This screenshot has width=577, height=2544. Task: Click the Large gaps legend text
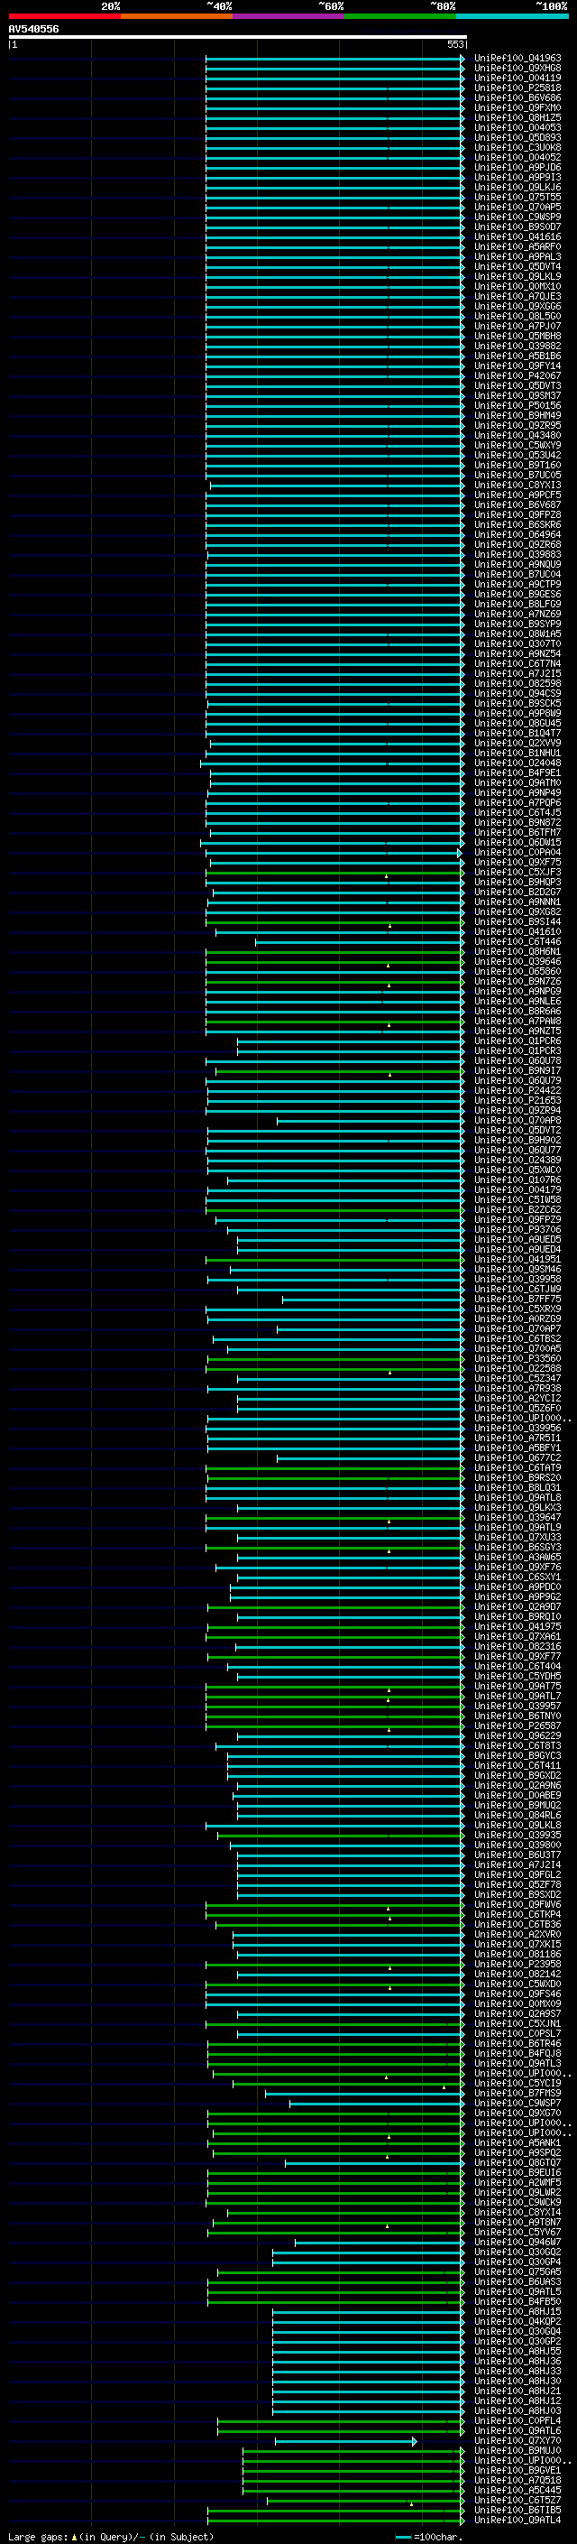click(x=109, y=2536)
